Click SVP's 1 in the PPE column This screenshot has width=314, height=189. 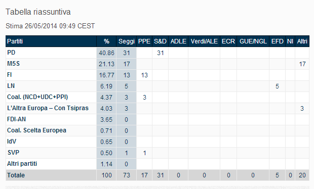(144, 153)
